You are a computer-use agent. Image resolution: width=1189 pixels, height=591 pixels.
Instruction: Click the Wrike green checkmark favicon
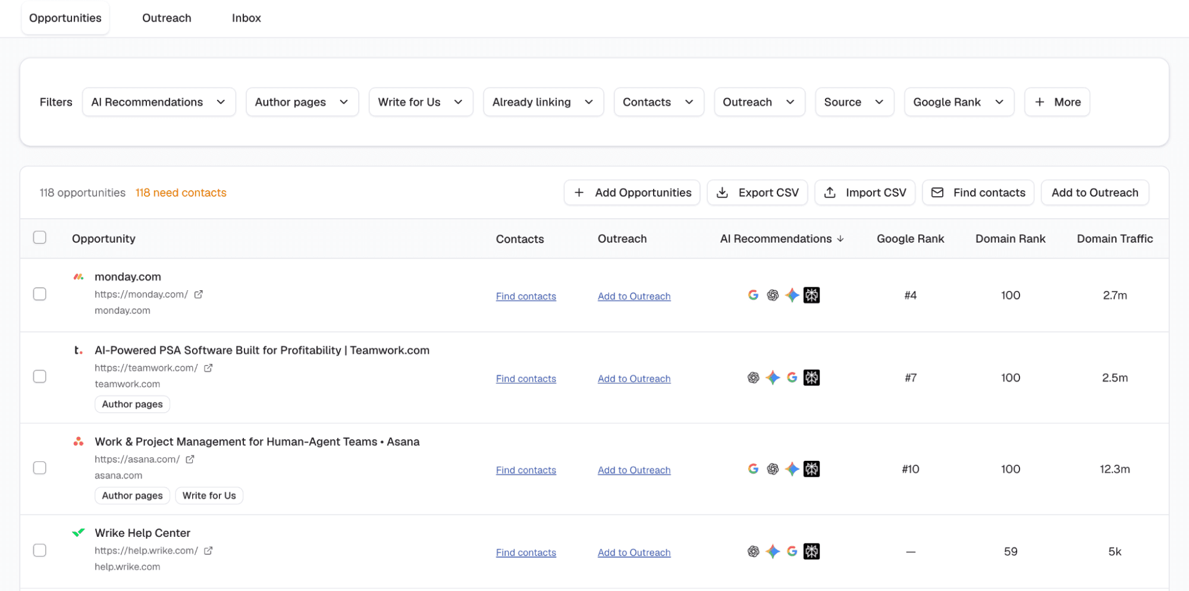(79, 533)
